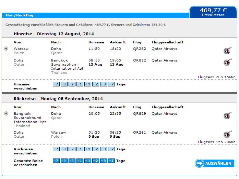This screenshot has height=179, width=239.
Task: Click the Gesamtbetrag taxes and fees summary line
Action: click(85, 25)
